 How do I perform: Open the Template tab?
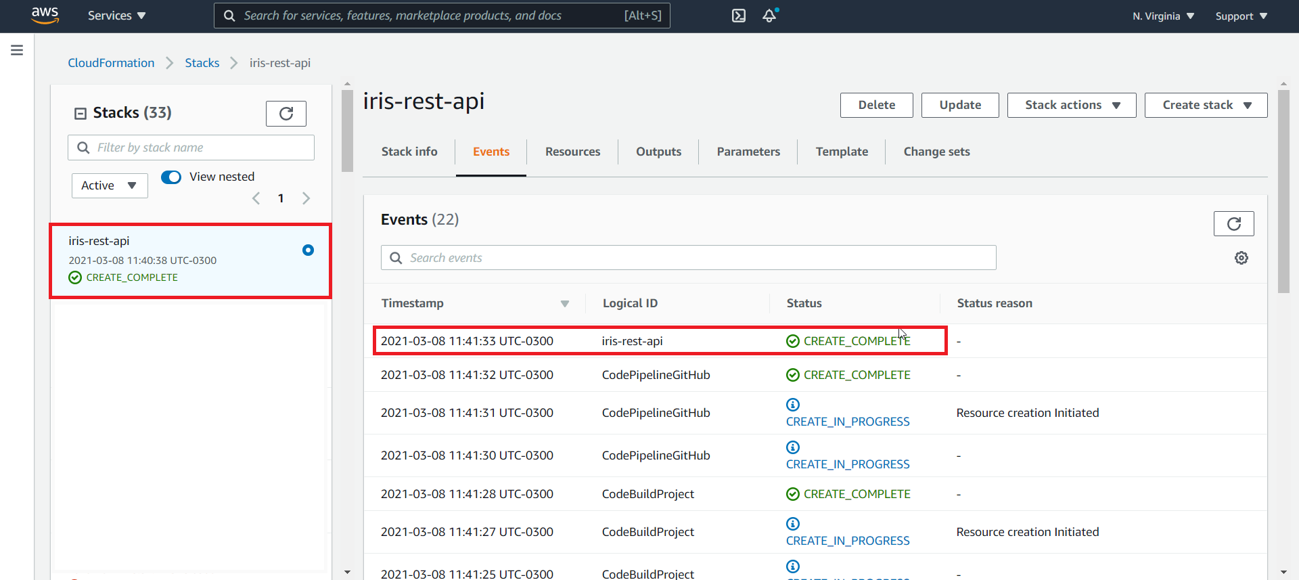tap(841, 152)
